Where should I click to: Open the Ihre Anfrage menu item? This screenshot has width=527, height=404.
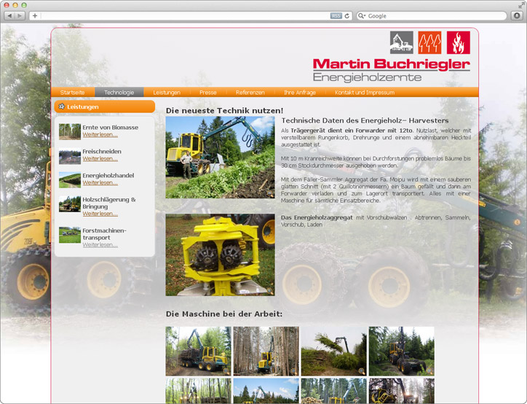(300, 92)
